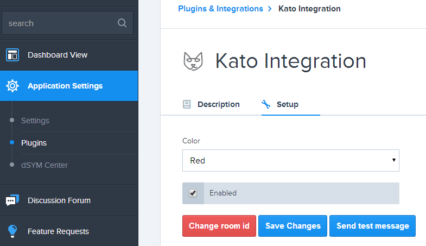Open the dSYM Center submenu item
Image resolution: width=426 pixels, height=246 pixels.
44,165
